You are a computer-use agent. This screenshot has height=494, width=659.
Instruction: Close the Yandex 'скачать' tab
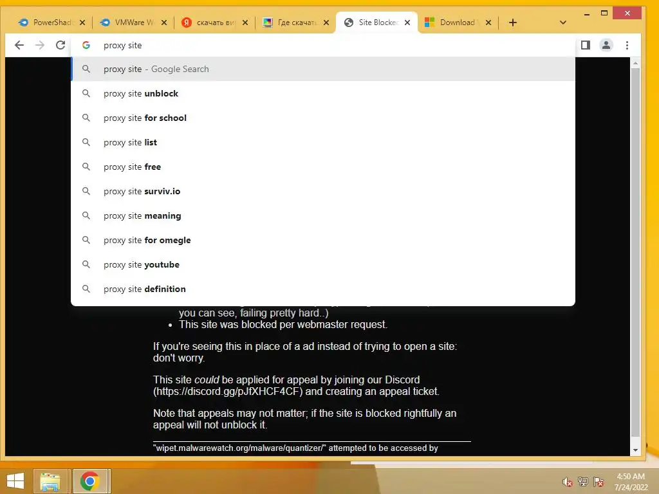pos(245,23)
